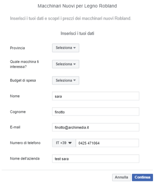The width and height of the screenshot is (155, 183).
Task: Open the IT +39 country code selector
Action: [64, 143]
